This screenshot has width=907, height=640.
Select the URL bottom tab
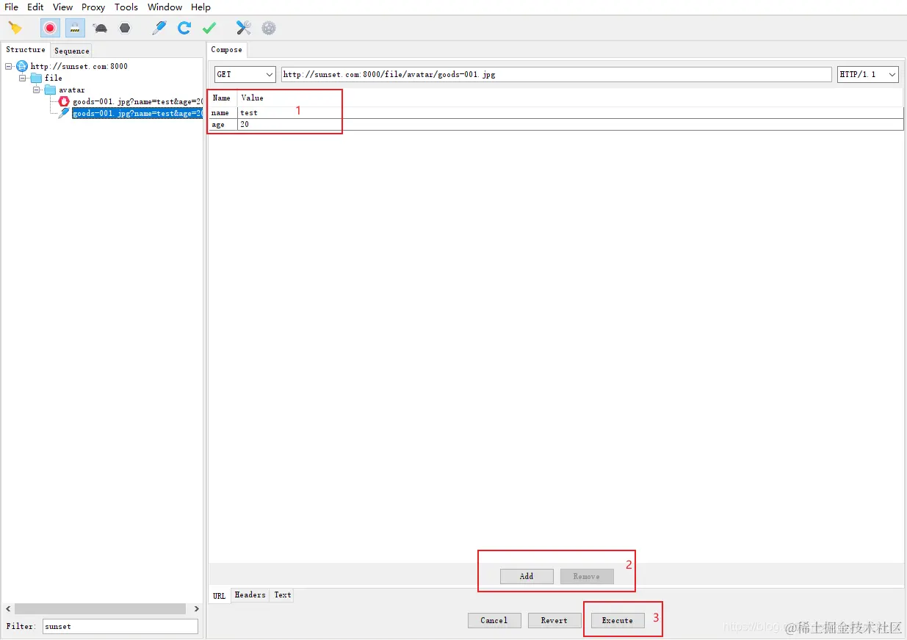220,595
